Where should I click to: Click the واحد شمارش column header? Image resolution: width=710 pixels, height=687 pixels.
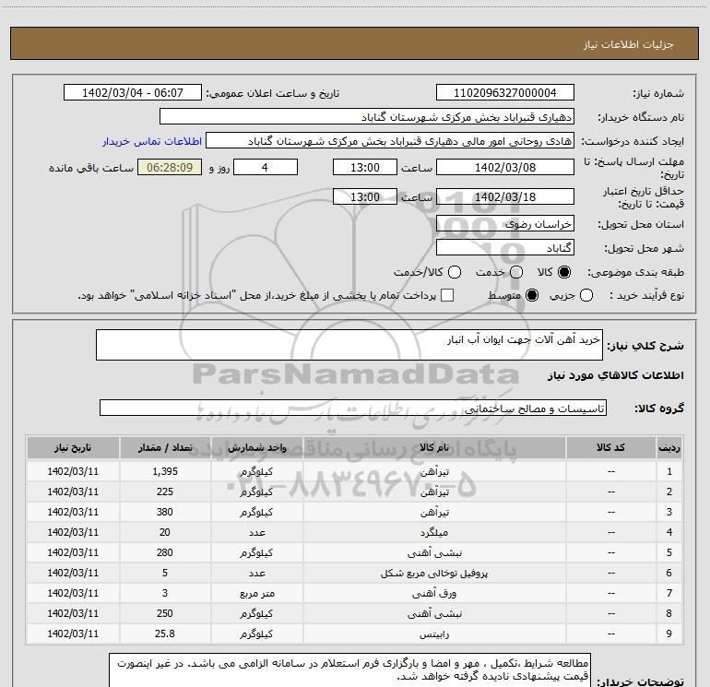coord(256,447)
